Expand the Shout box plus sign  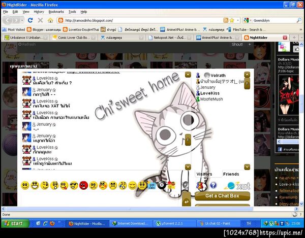(250, 44)
